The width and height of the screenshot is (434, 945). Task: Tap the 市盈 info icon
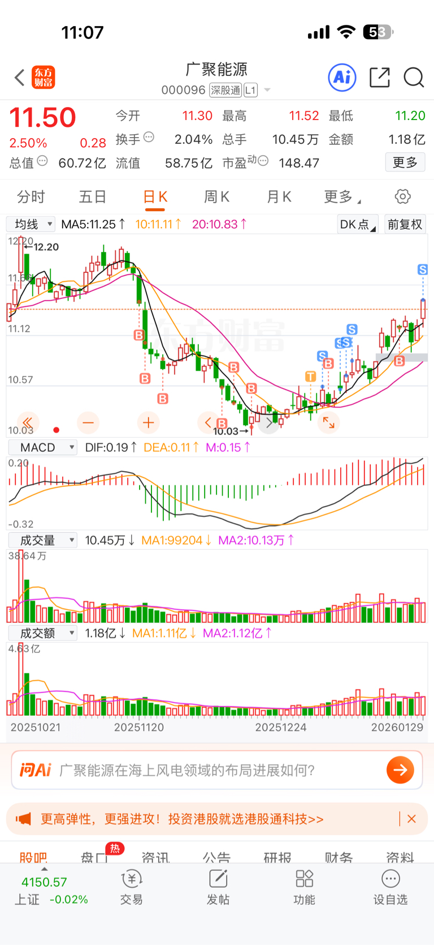[263, 161]
